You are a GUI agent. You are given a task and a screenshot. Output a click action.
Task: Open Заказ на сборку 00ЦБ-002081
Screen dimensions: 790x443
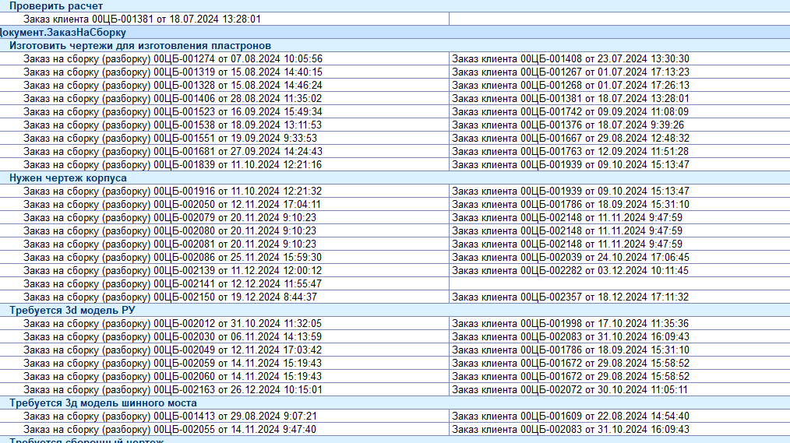[x=171, y=244]
